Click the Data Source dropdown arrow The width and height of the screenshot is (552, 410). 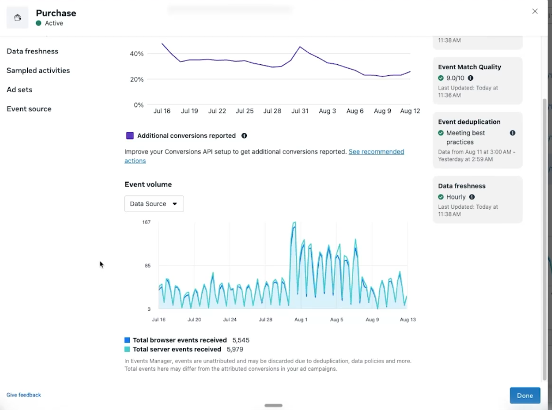(174, 204)
